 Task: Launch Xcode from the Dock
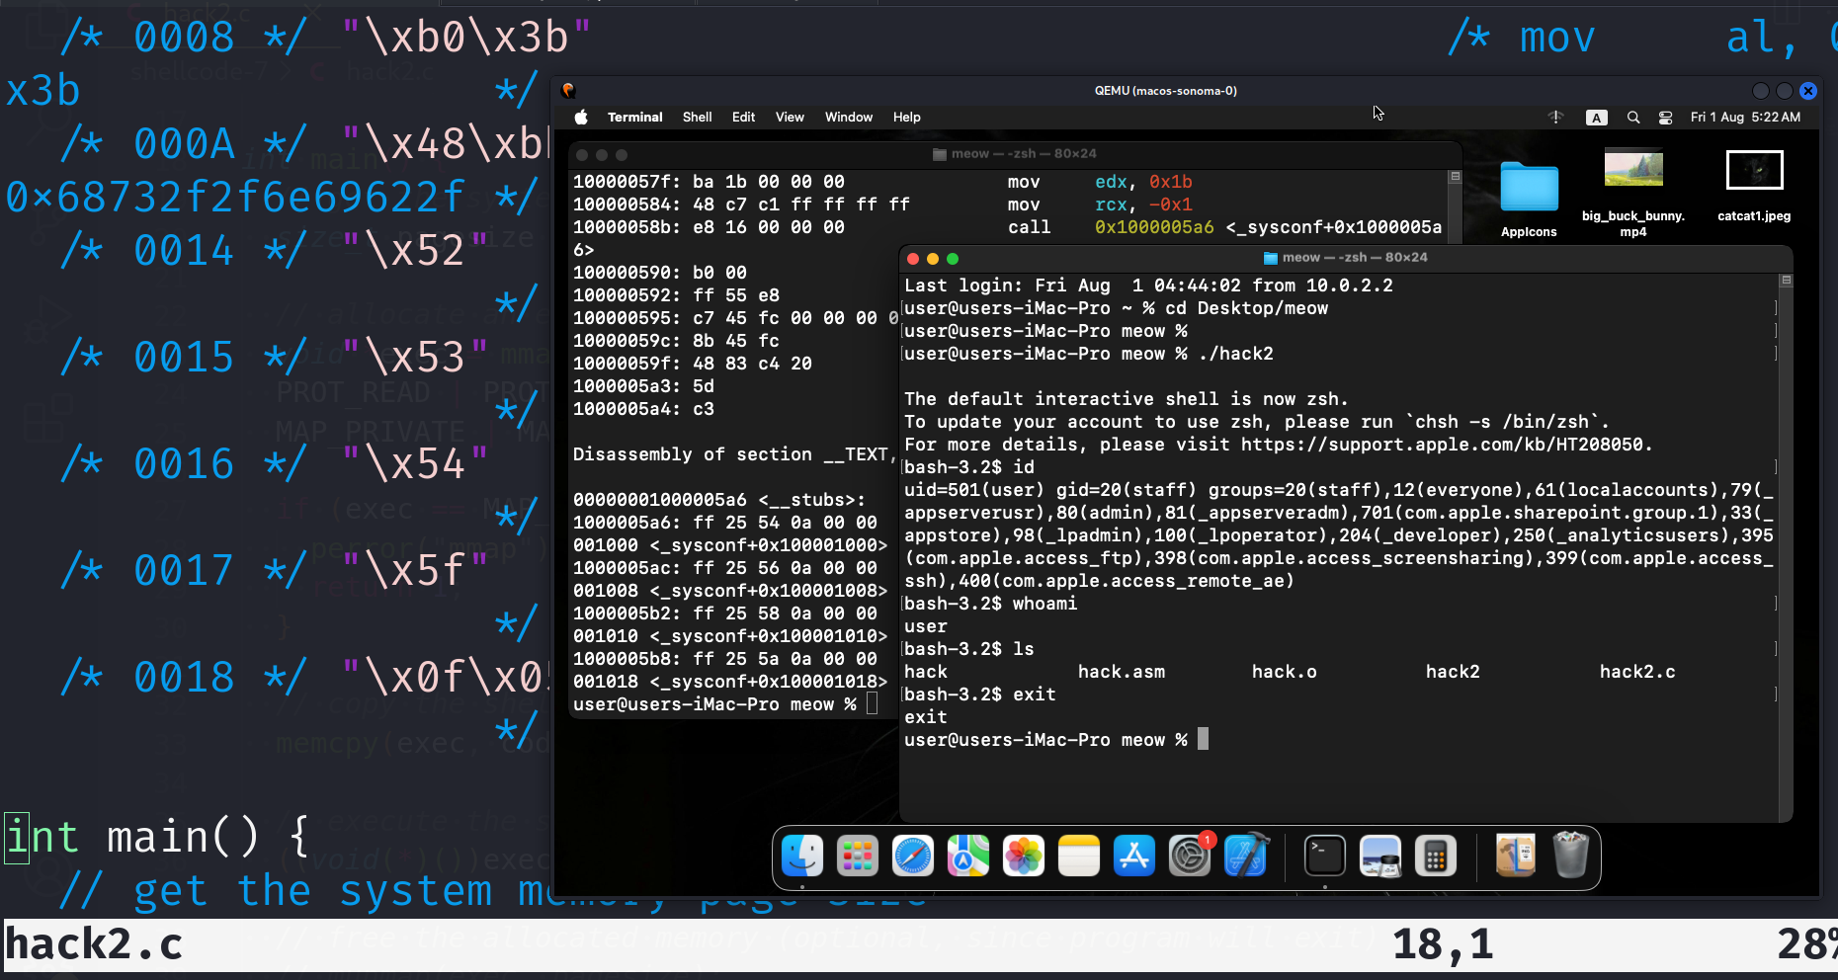point(1245,856)
